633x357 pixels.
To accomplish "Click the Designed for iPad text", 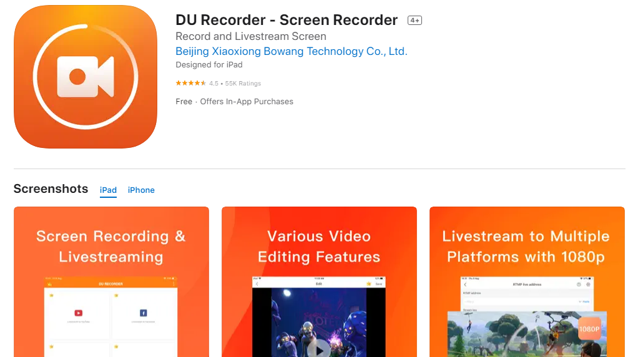I will click(x=209, y=64).
